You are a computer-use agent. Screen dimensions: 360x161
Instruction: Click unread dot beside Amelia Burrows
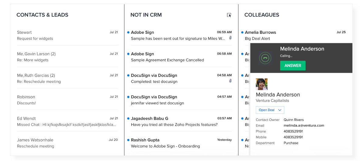pyautogui.click(x=242, y=32)
